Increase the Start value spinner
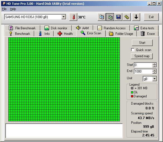Viewport: 163px width, 142px height. [154, 64]
